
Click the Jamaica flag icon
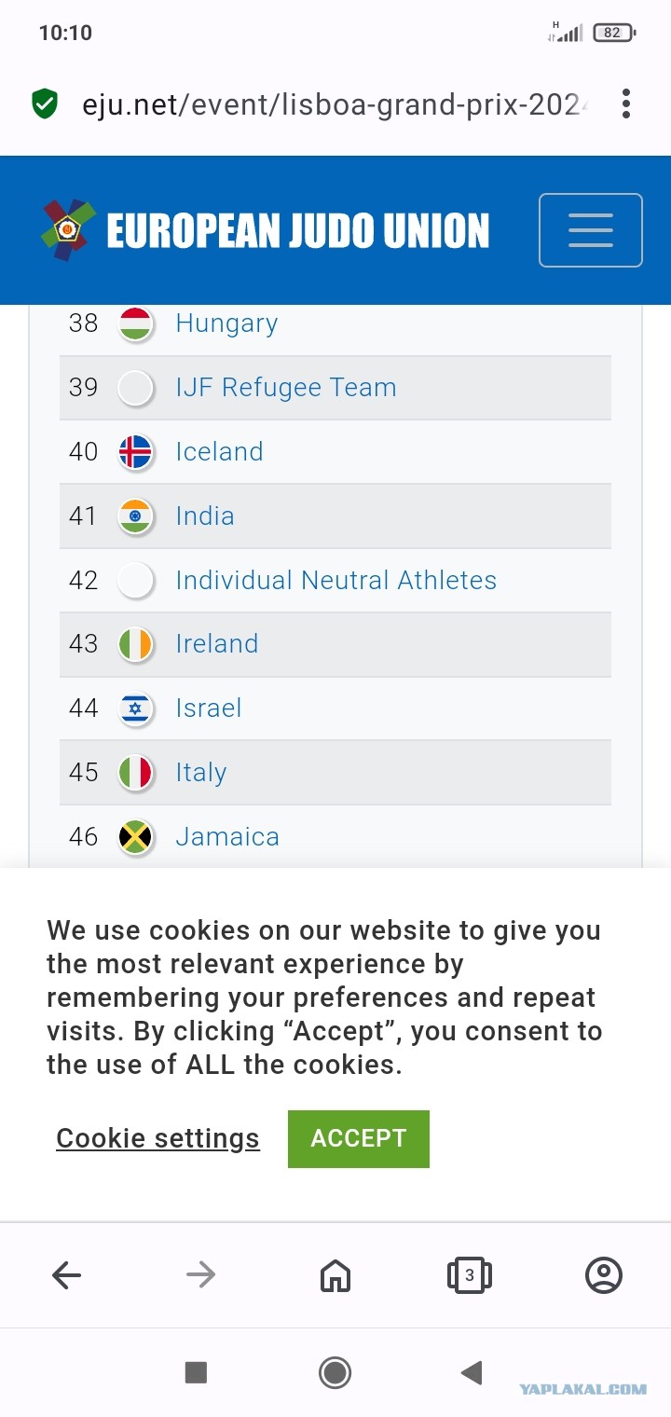coord(136,837)
